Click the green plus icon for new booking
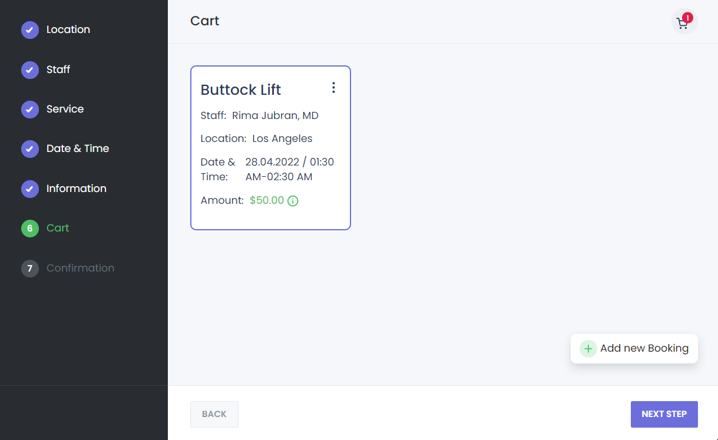Screen dimensions: 718x440 click(588, 349)
